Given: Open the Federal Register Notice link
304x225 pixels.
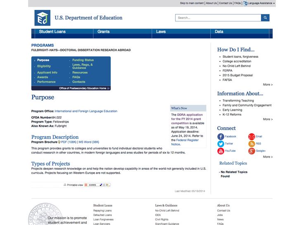Looking at the screenshot, I should coord(185,142).
